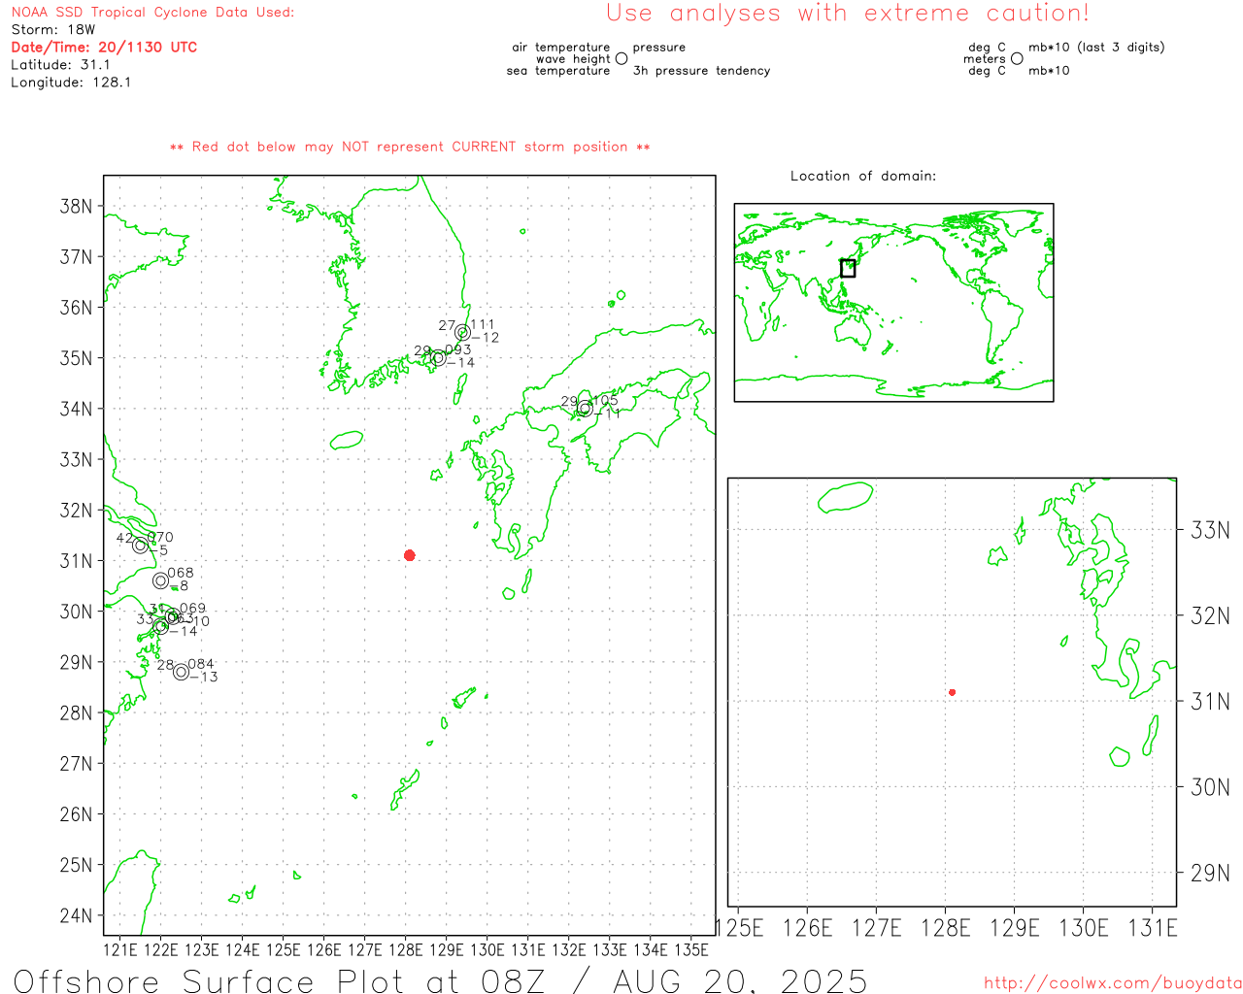Select station marker reading 29 093 -14

click(x=438, y=358)
